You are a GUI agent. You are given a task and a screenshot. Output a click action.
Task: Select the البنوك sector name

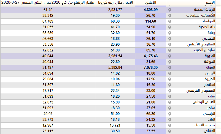coord(211,67)
